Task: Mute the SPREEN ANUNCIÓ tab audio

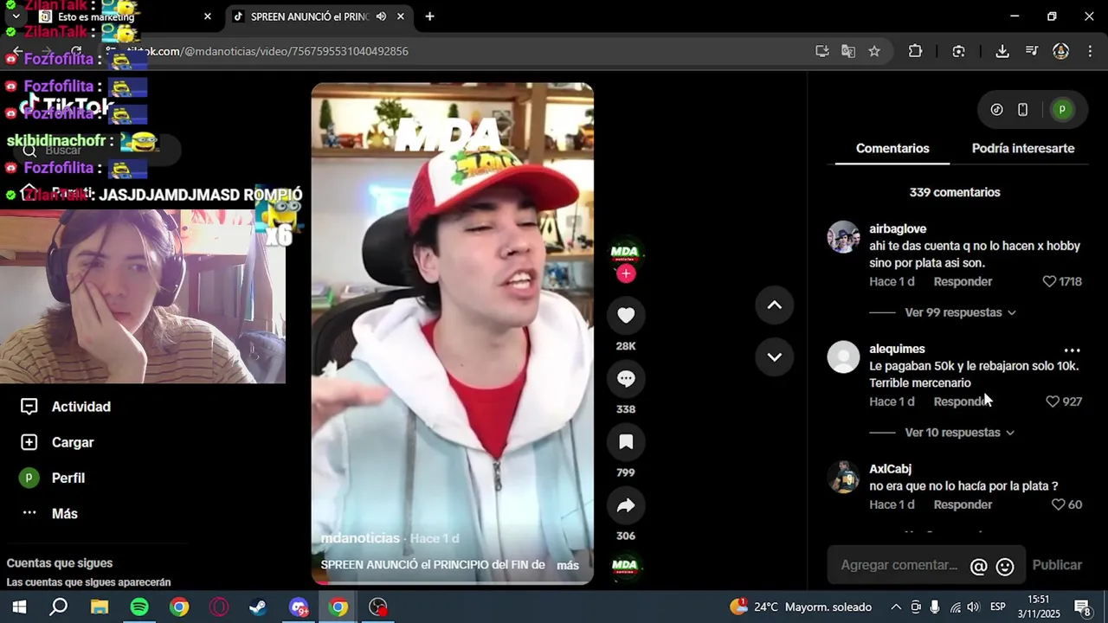Action: [381, 16]
